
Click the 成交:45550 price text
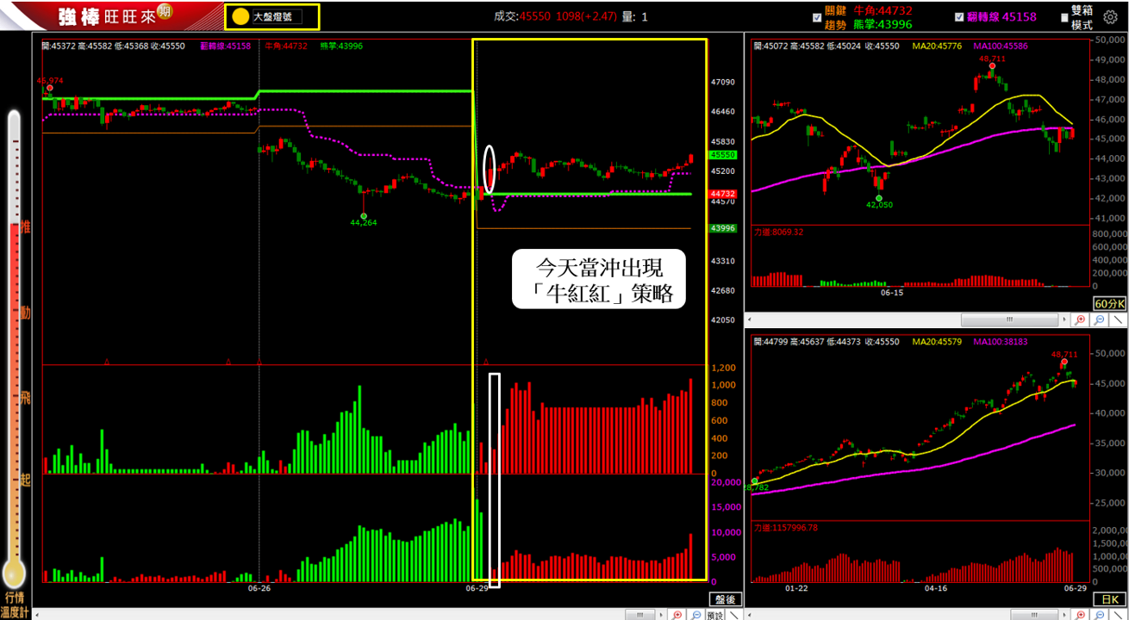click(523, 16)
